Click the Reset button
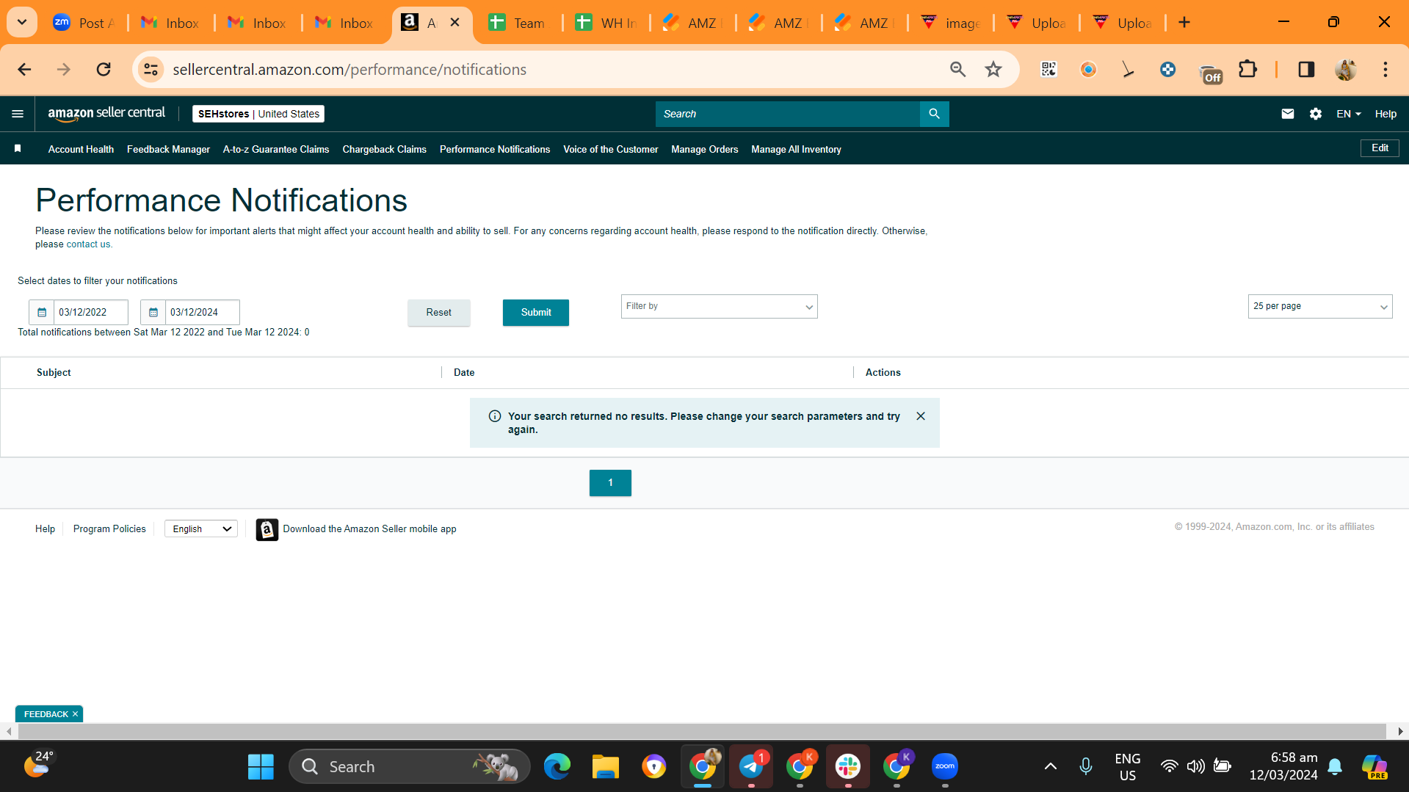 point(439,313)
